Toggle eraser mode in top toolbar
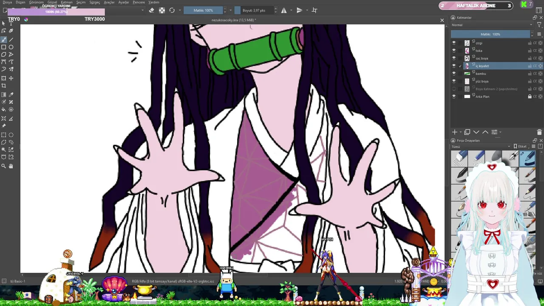Viewport: 544px width, 306px height. [x=152, y=10]
